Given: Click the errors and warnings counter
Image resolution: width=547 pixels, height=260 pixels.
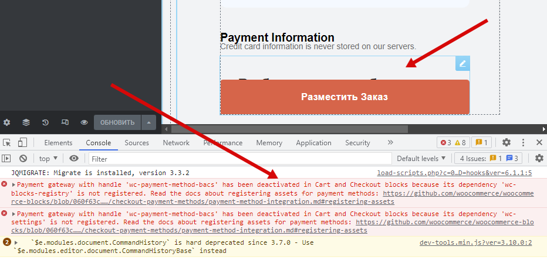Looking at the screenshot, I should click(x=453, y=143).
